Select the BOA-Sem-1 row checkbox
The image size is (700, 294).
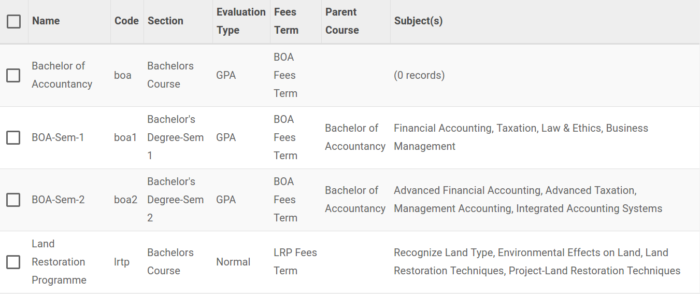coord(13,137)
